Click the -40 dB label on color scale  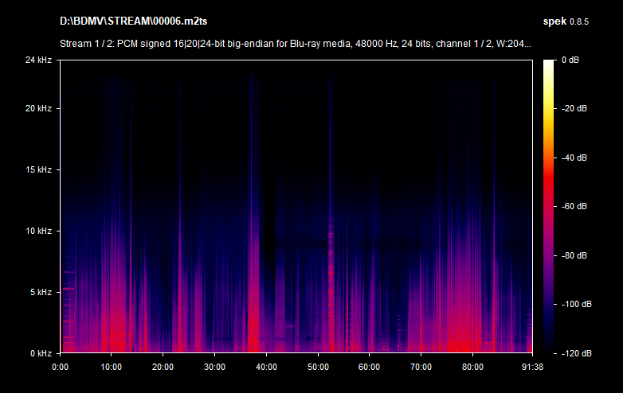click(x=575, y=158)
